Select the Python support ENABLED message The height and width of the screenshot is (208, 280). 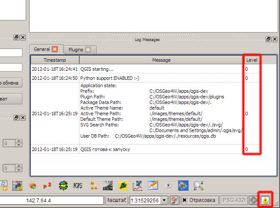click(x=110, y=78)
